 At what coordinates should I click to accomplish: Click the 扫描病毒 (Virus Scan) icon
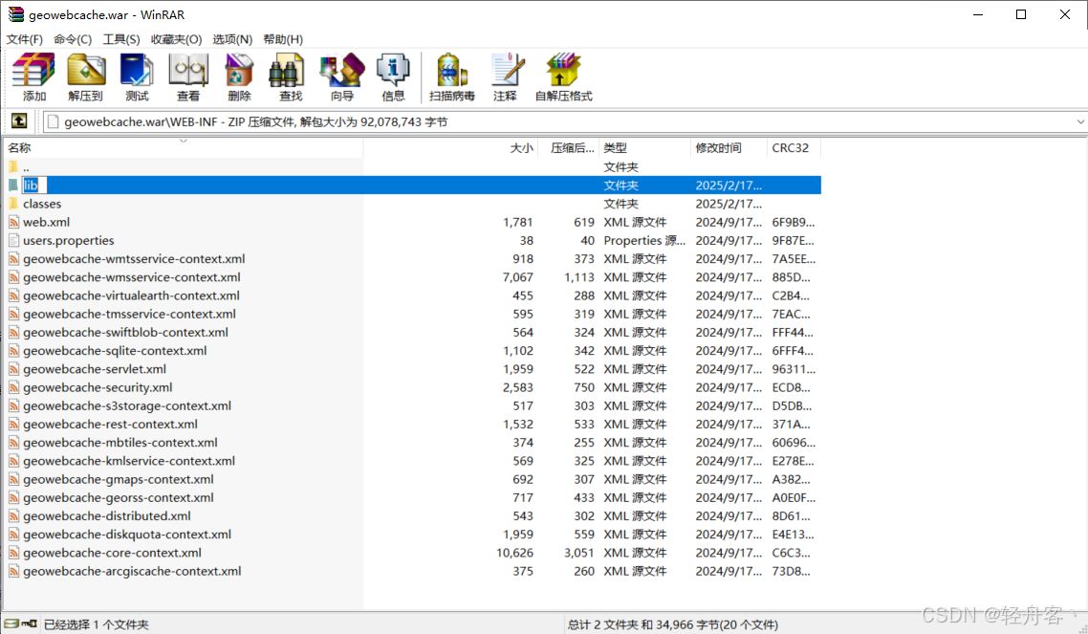[451, 71]
